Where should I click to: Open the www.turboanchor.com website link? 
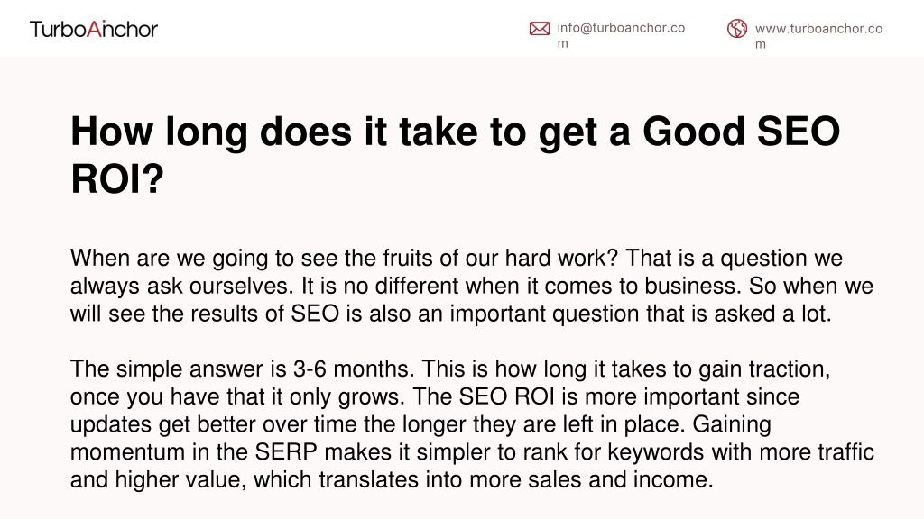coord(818,36)
